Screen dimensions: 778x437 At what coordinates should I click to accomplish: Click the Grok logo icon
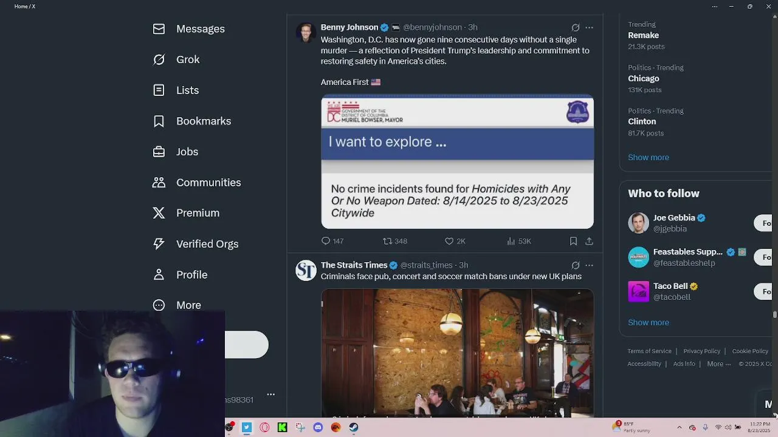(x=159, y=59)
